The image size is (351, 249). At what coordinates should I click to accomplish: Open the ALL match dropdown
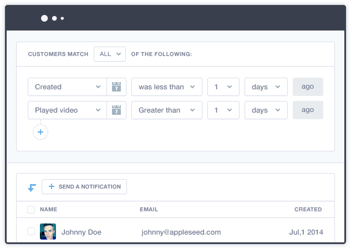(x=110, y=54)
